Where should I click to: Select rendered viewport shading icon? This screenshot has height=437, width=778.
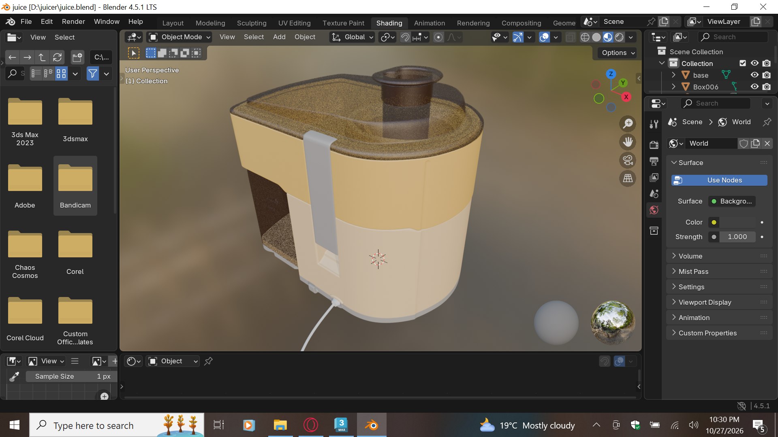pyautogui.click(x=619, y=37)
